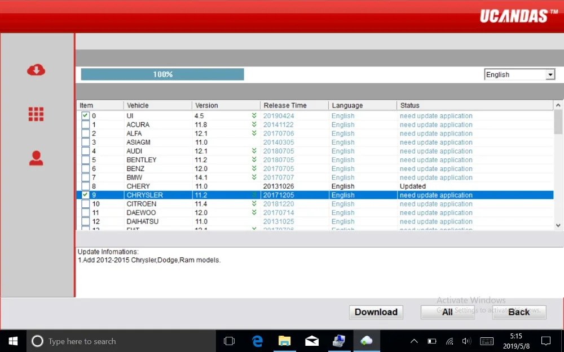Click the green update arrows for ACURA

(254, 124)
